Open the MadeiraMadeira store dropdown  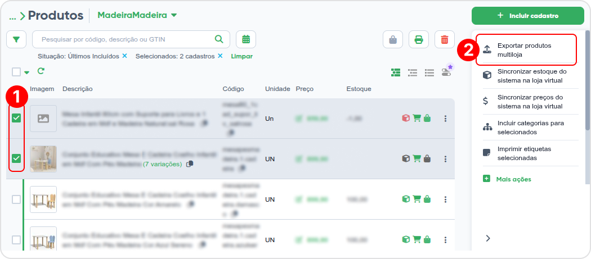click(x=137, y=15)
